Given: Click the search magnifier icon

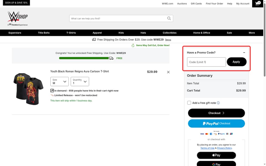Looking at the screenshot, I should point(169,18).
